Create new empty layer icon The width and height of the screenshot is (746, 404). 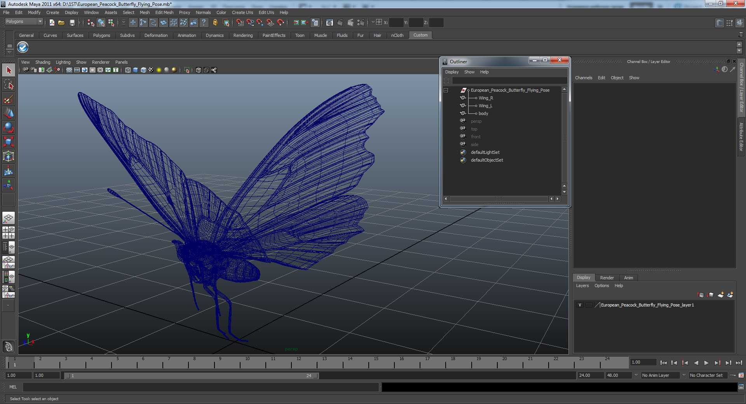point(721,295)
